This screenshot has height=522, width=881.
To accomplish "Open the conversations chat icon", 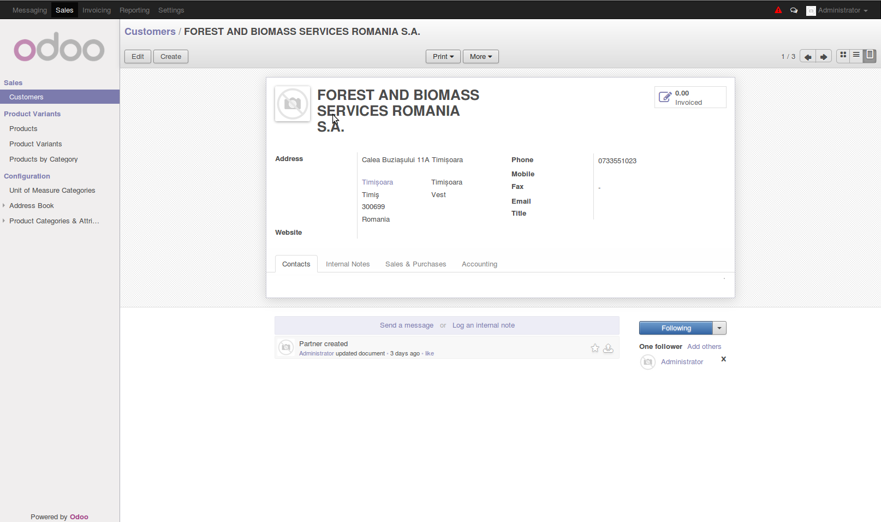I will tap(794, 10).
